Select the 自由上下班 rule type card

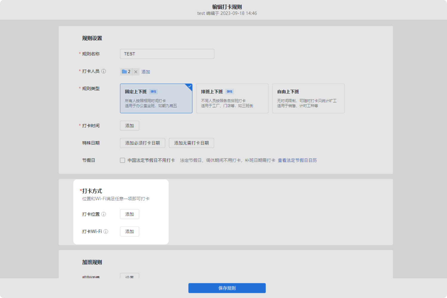[308, 98]
